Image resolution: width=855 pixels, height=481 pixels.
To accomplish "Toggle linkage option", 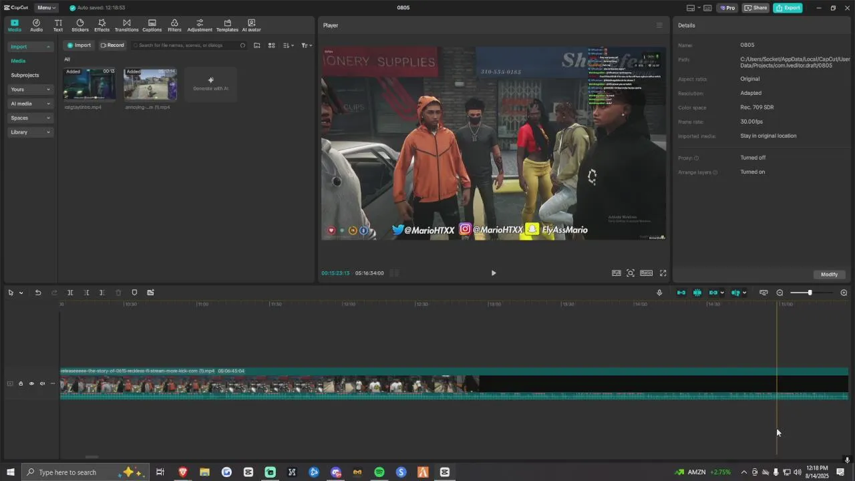I will (715, 293).
